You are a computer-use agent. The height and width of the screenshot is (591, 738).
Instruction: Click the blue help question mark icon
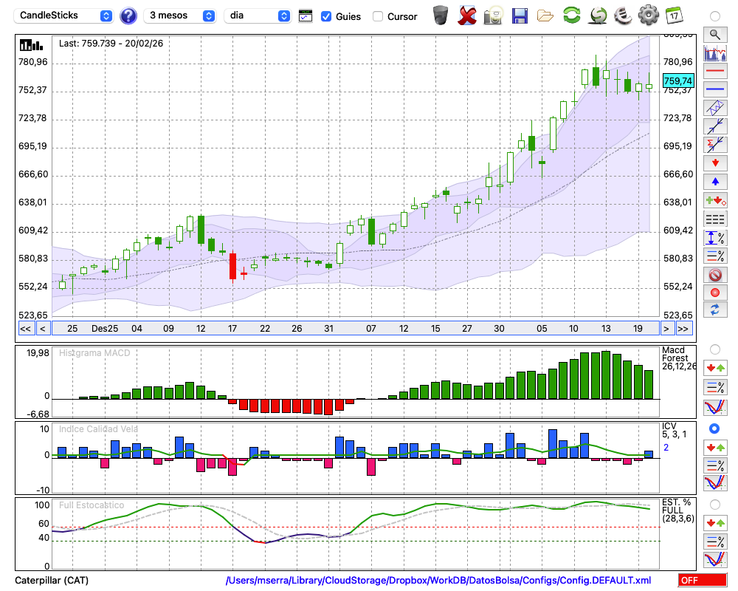(128, 16)
